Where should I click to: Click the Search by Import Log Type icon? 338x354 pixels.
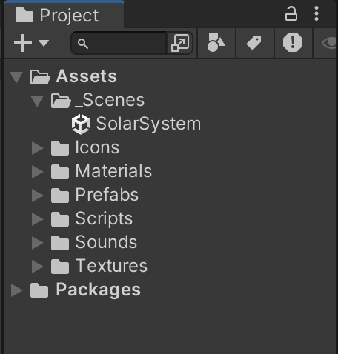pos(293,42)
